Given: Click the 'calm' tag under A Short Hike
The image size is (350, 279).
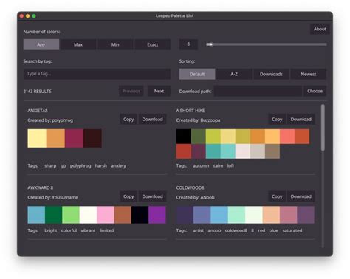Looking at the screenshot, I should [218, 166].
